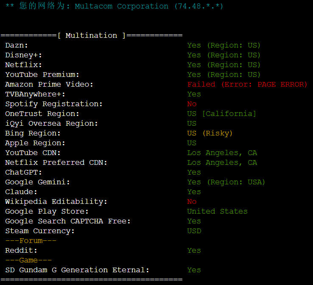Click the Disney+ label
The height and width of the screenshot is (285, 313).
[x=23, y=55]
